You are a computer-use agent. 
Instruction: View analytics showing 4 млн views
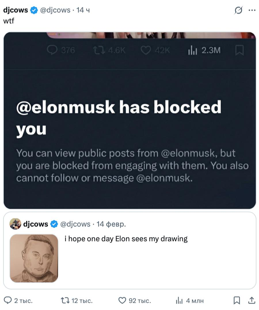[179, 300]
